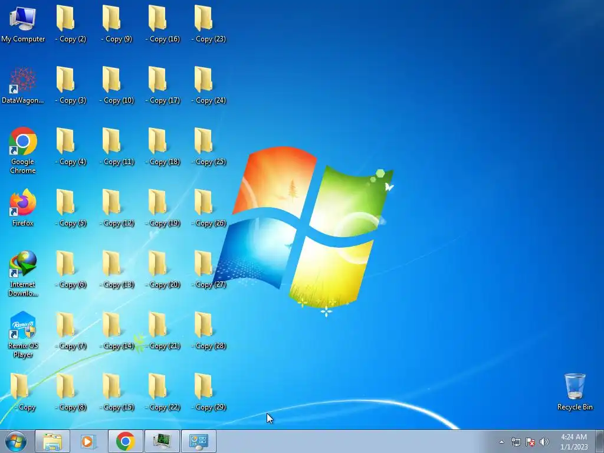This screenshot has width=604, height=453.
Task: Open the network status tray icon
Action: click(x=516, y=442)
